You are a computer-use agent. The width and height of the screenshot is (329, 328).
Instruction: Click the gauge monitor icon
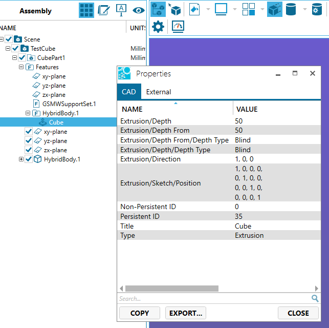pyautogui.click(x=178, y=27)
